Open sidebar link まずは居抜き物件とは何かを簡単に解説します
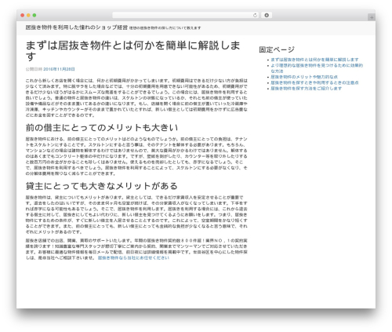The height and width of the screenshot is (332, 392). 314,60
